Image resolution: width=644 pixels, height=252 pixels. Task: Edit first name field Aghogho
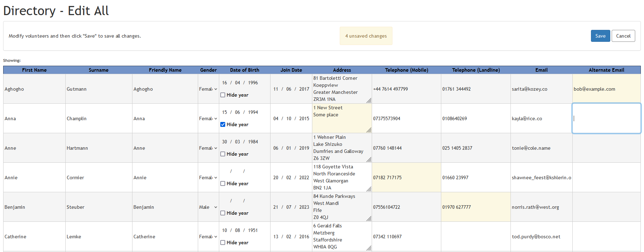pyautogui.click(x=34, y=89)
